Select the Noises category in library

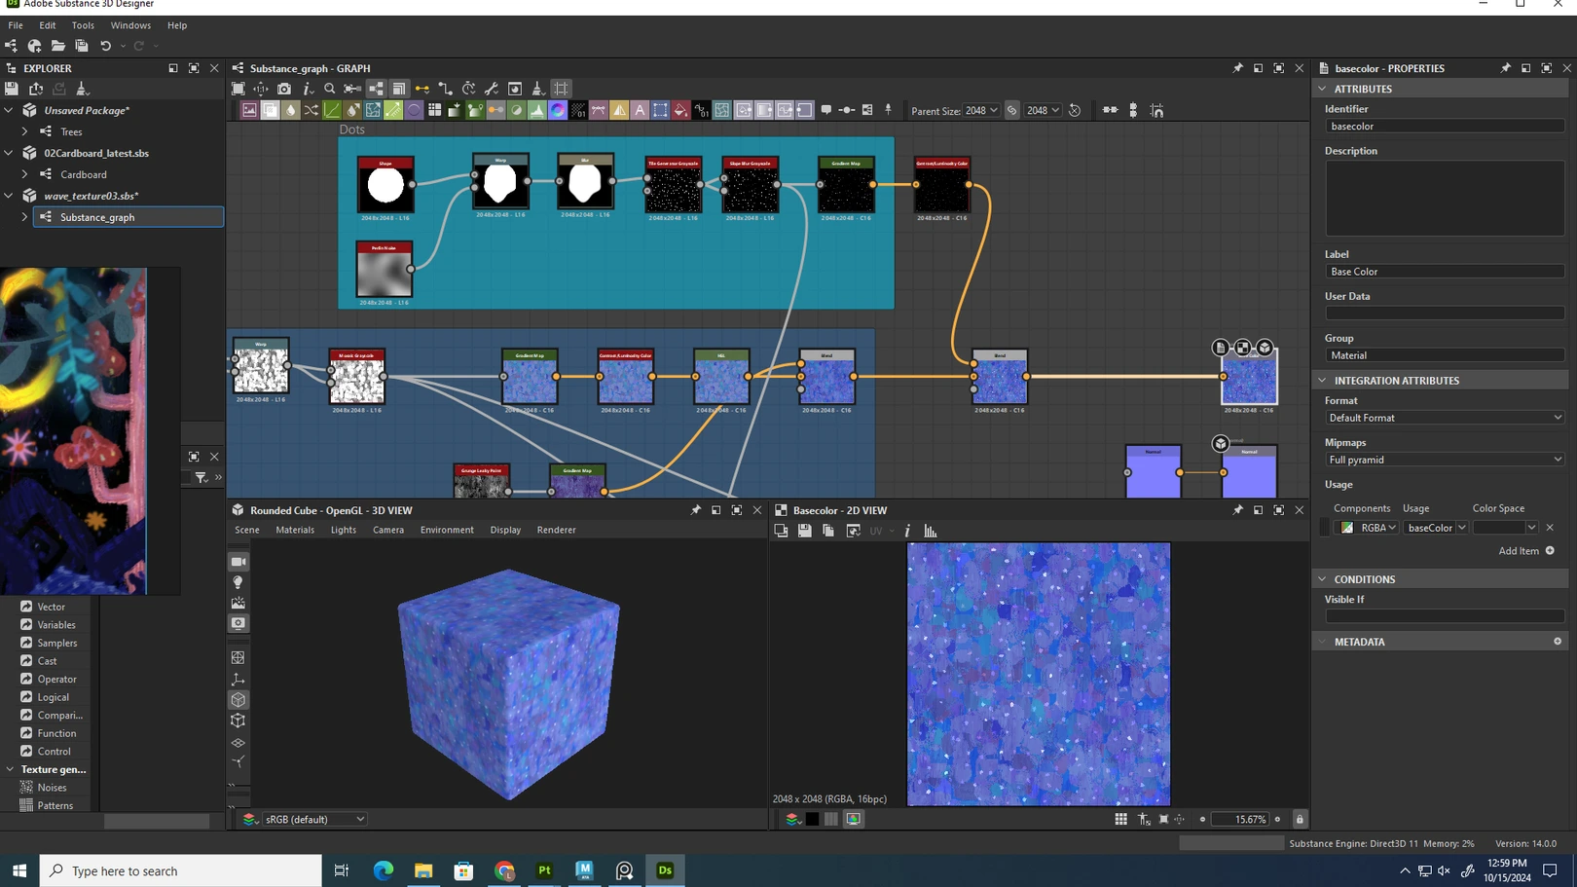tap(52, 787)
